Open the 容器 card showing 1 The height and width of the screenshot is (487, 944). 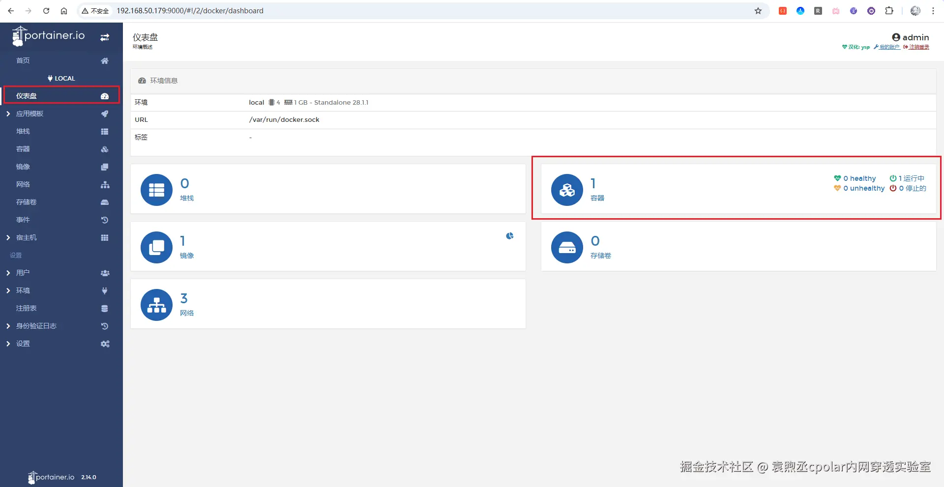click(x=738, y=189)
